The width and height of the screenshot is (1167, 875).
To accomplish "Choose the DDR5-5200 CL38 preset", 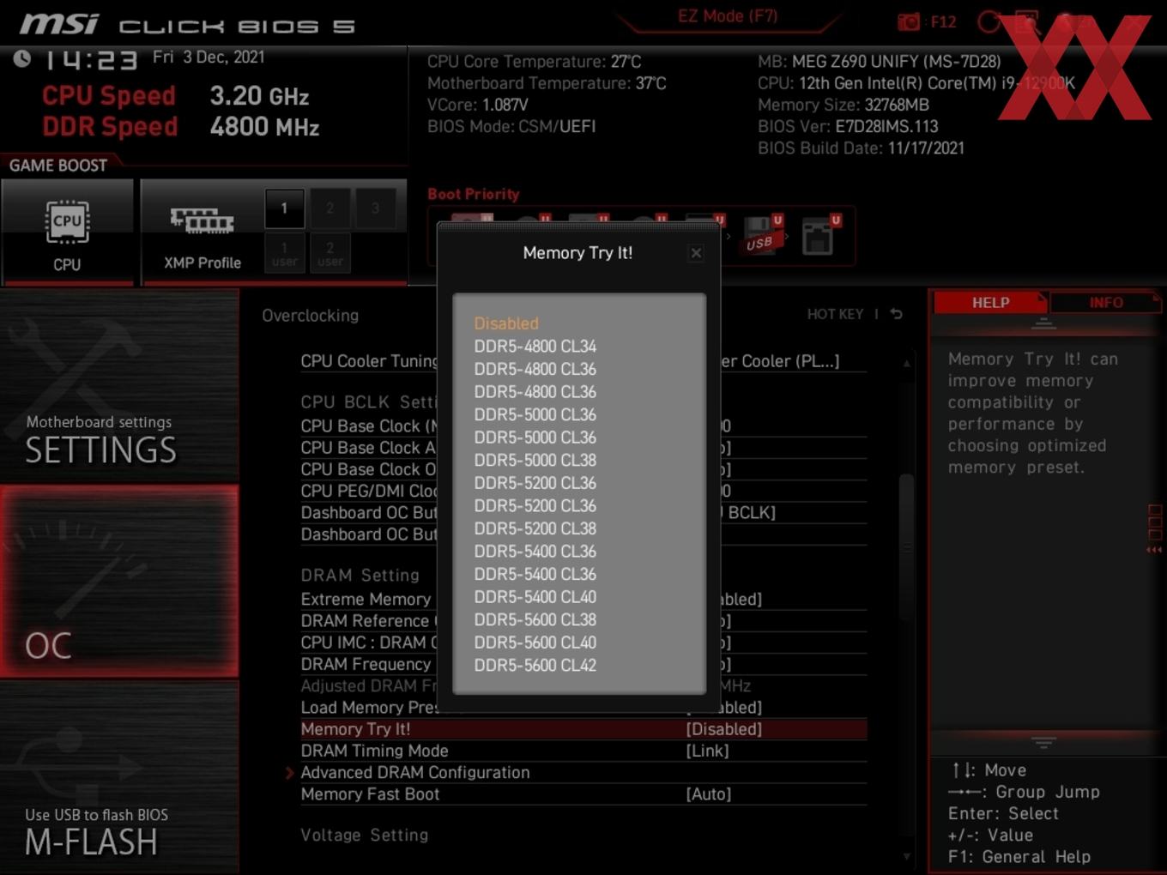I will [x=535, y=528].
